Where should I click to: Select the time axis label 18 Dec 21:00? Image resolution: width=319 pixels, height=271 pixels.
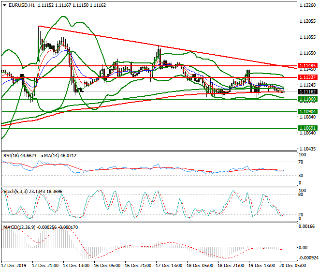231,266
